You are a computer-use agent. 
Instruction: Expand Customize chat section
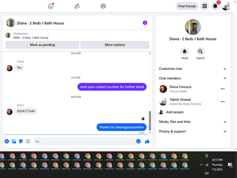pyautogui.click(x=193, y=69)
